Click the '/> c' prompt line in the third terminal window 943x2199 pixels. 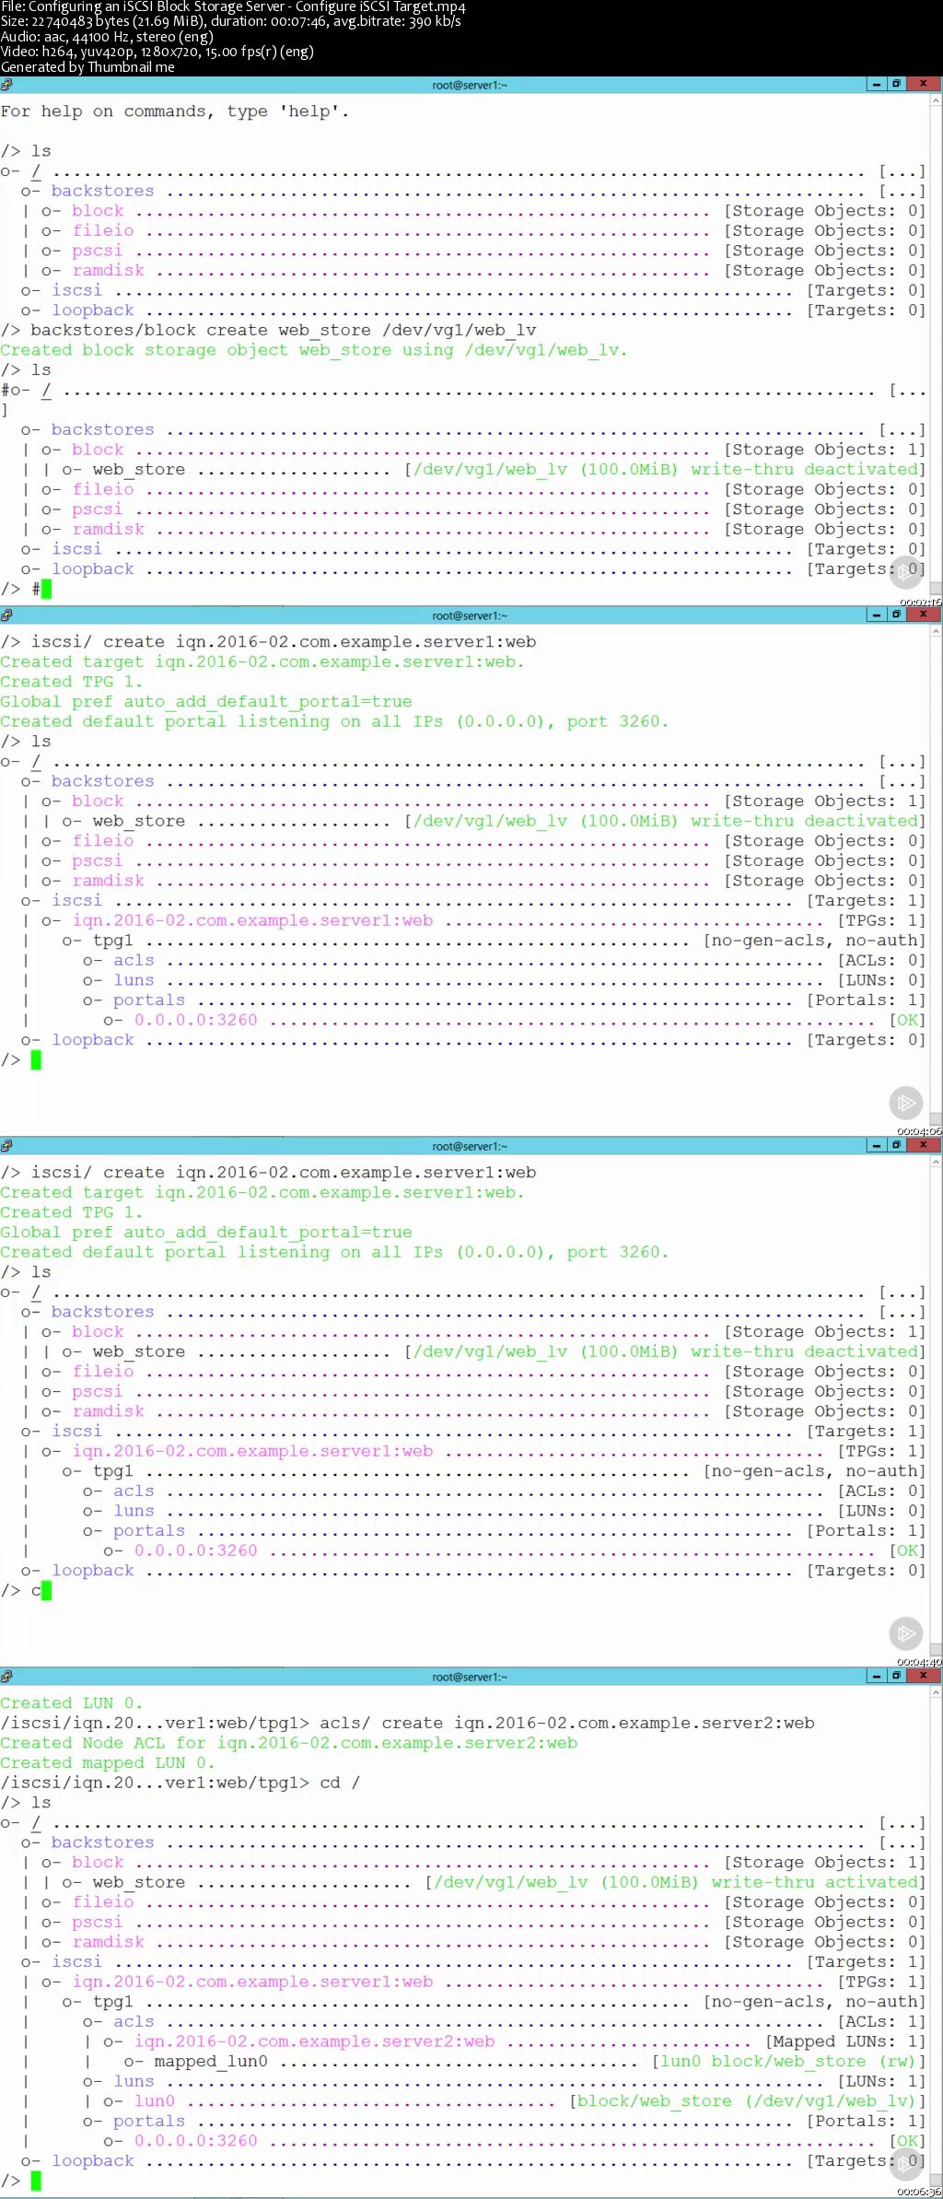26,1590
